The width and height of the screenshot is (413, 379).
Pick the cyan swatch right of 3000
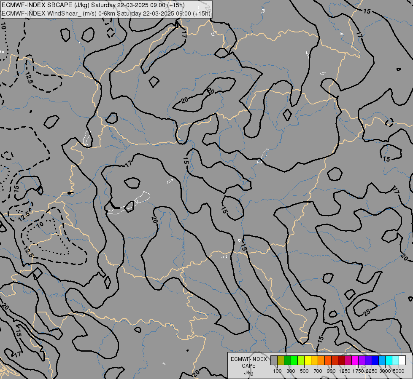[389, 360]
